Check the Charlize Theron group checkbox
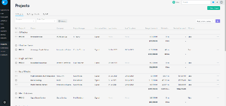This screenshot has width=226, height=106. click(x=16, y=45)
